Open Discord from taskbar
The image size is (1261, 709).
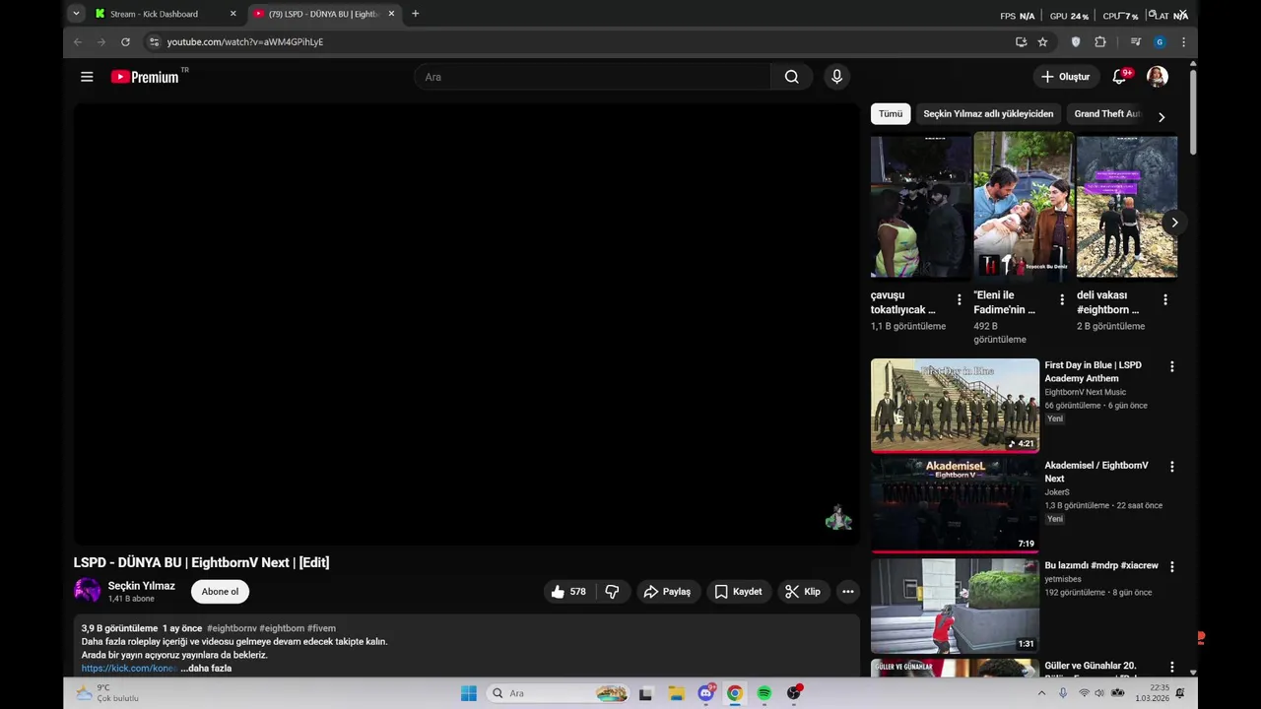(x=705, y=693)
